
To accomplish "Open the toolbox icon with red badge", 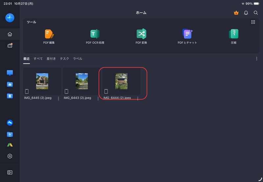I will [x=10, y=45].
